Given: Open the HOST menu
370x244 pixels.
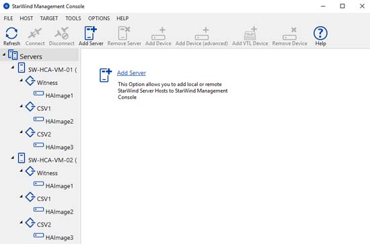Looking at the screenshot, I should 26,18.
